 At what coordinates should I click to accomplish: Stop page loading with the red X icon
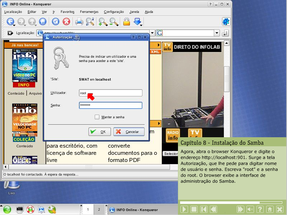(66, 21)
